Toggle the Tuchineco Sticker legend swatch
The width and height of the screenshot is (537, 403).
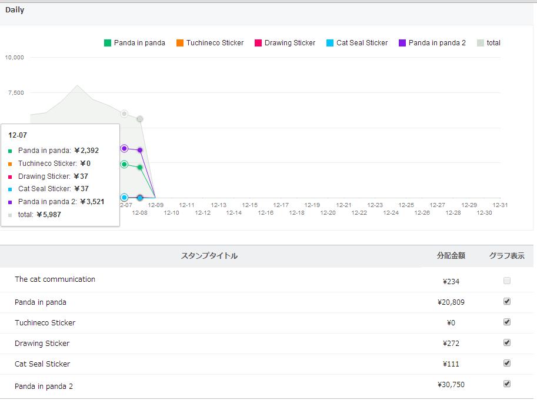pyautogui.click(x=180, y=43)
